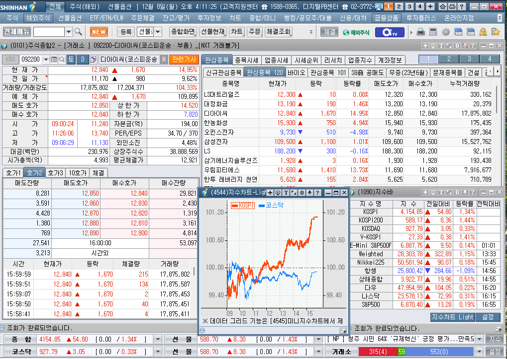507x359 pixels.
Task: Open the news ticker dropdown arrow
Action: [x=479, y=339]
